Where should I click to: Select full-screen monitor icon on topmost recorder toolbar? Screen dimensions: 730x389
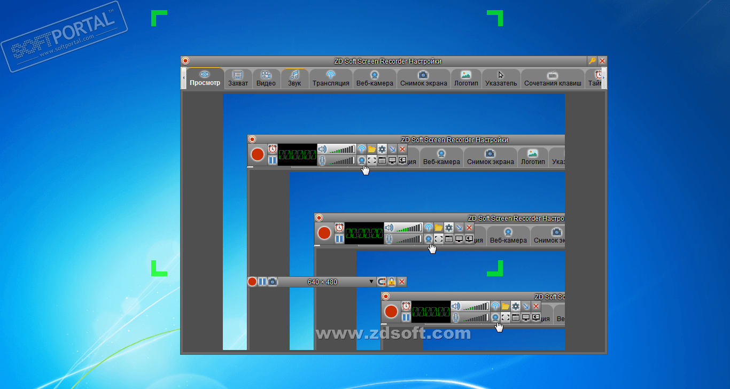[392, 160]
